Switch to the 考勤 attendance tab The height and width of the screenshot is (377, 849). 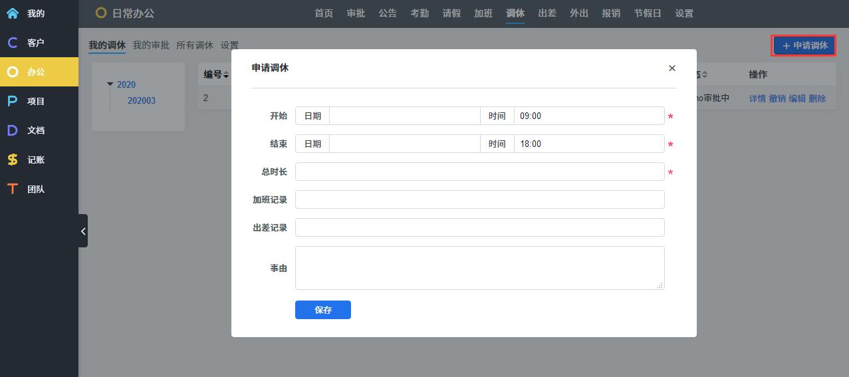(x=420, y=13)
